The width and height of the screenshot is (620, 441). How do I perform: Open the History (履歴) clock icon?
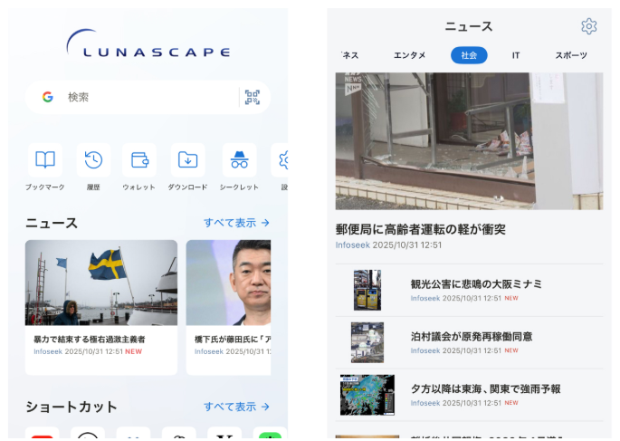tap(93, 160)
